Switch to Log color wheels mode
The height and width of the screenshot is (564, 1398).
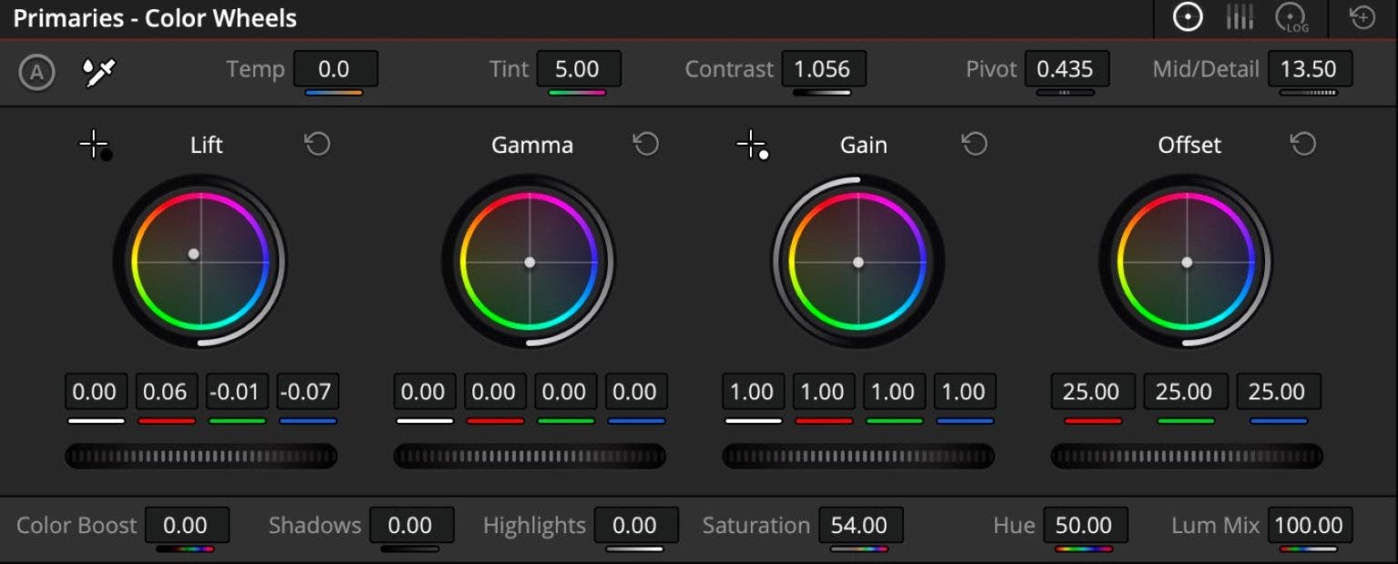point(1292,16)
